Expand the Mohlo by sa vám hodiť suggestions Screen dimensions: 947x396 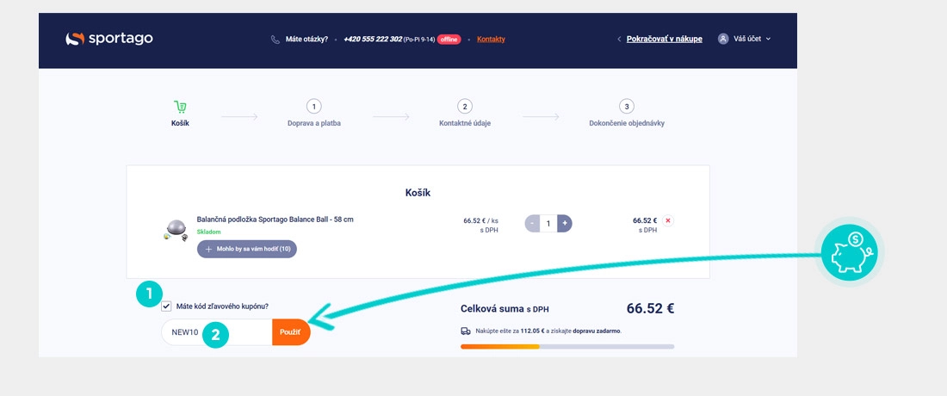[247, 249]
